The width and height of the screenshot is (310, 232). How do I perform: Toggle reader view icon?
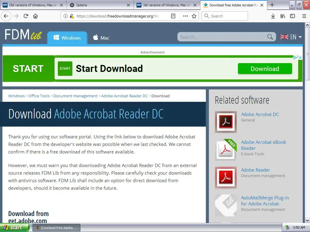click(173, 16)
